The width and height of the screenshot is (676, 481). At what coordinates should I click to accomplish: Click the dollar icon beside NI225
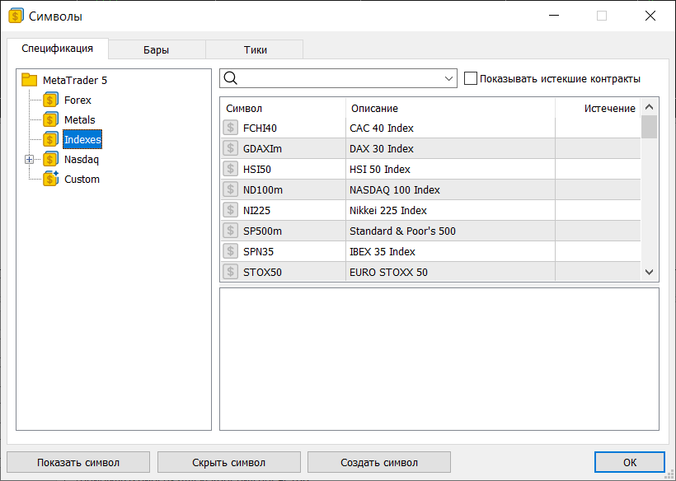coord(230,210)
